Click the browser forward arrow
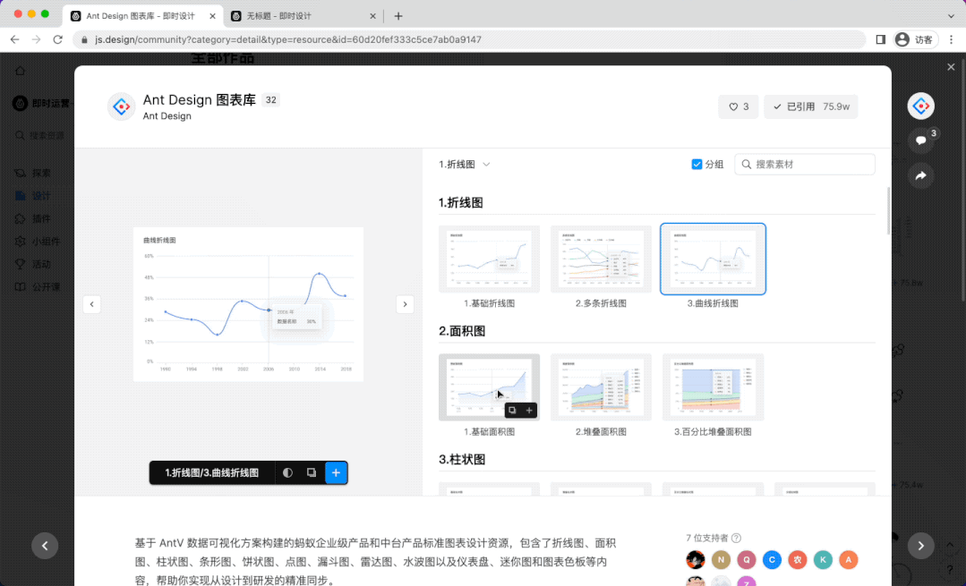Viewport: 966px width, 586px height. (x=37, y=39)
